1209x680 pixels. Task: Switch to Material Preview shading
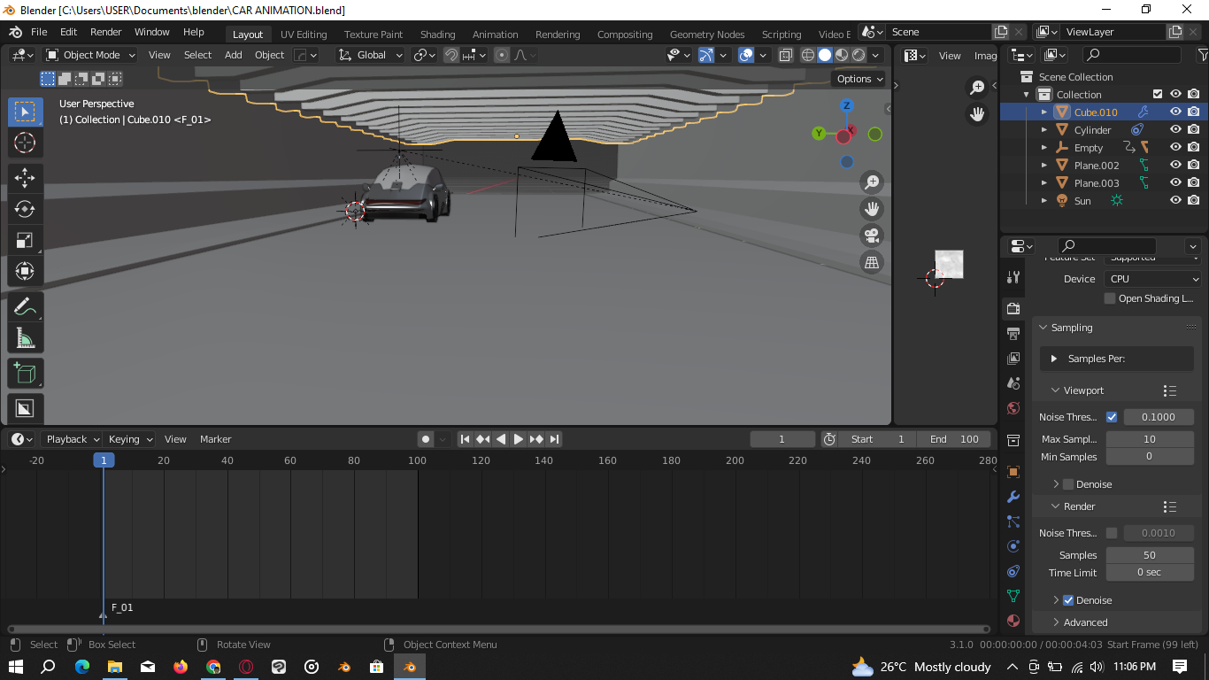[842, 55]
